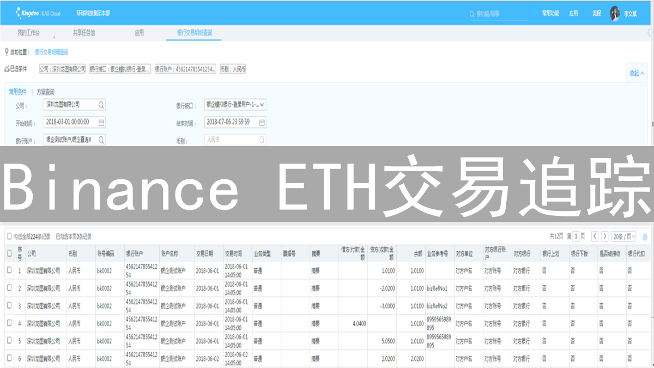Click 银行账户 column header
Screen dimensions: 654x368
click(x=134, y=254)
